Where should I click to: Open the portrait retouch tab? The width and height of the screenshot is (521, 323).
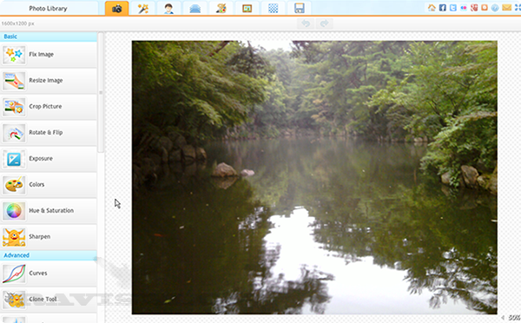(168, 9)
